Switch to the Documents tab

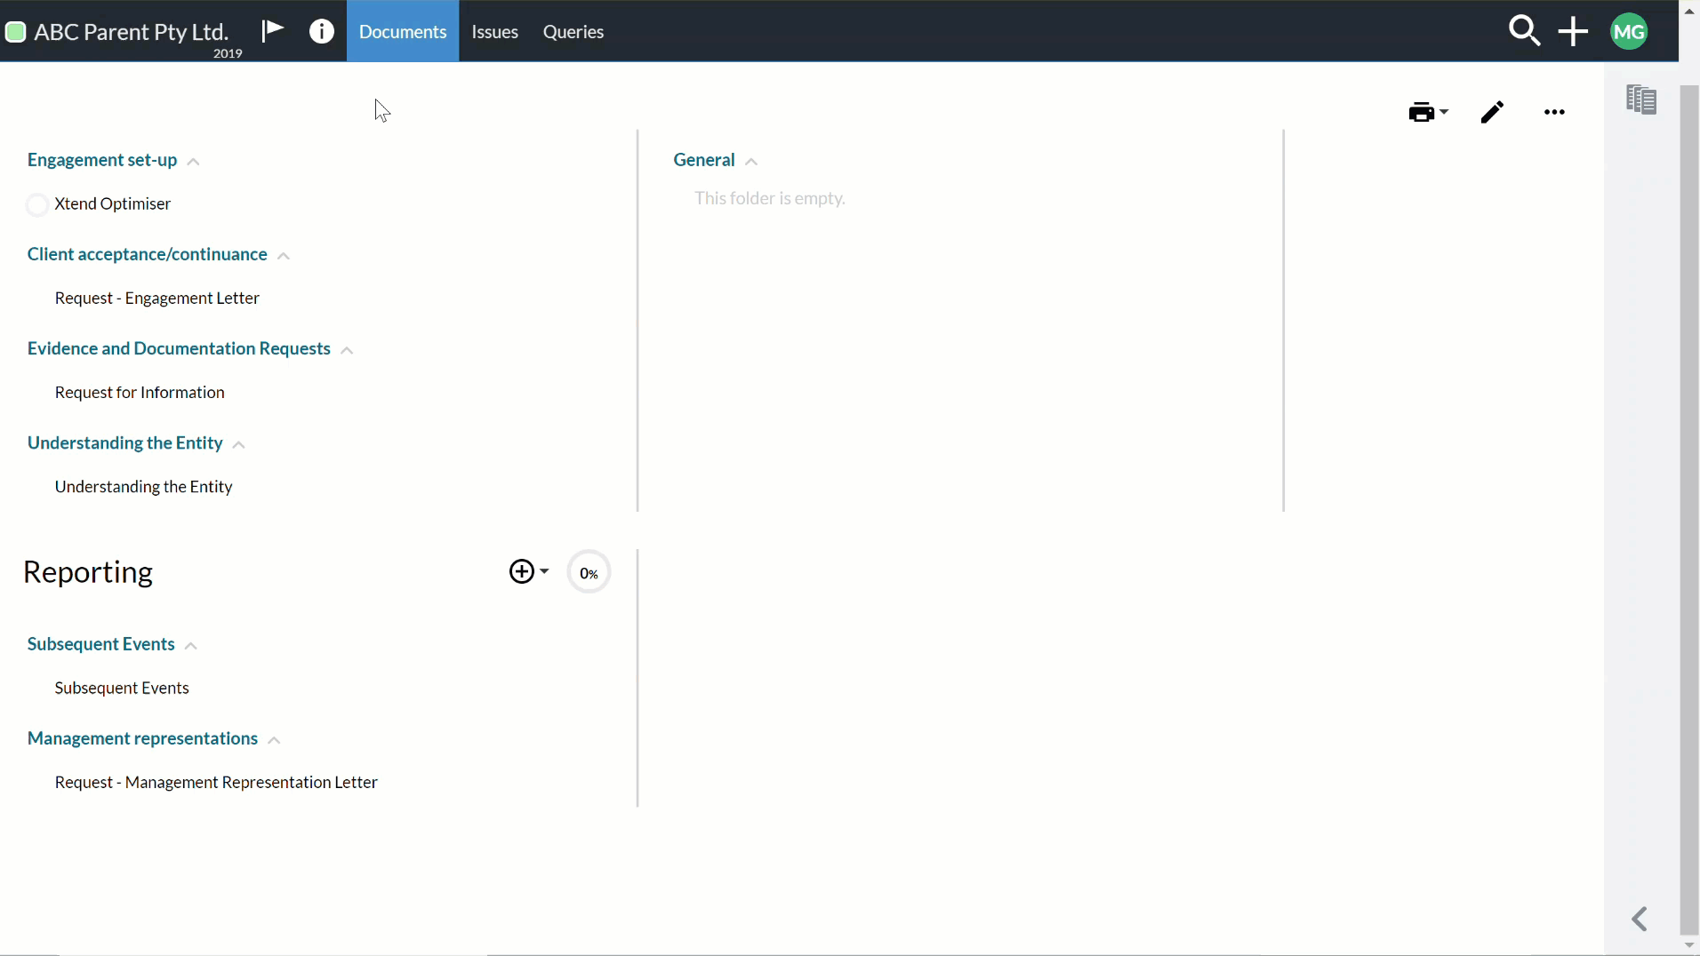[403, 31]
